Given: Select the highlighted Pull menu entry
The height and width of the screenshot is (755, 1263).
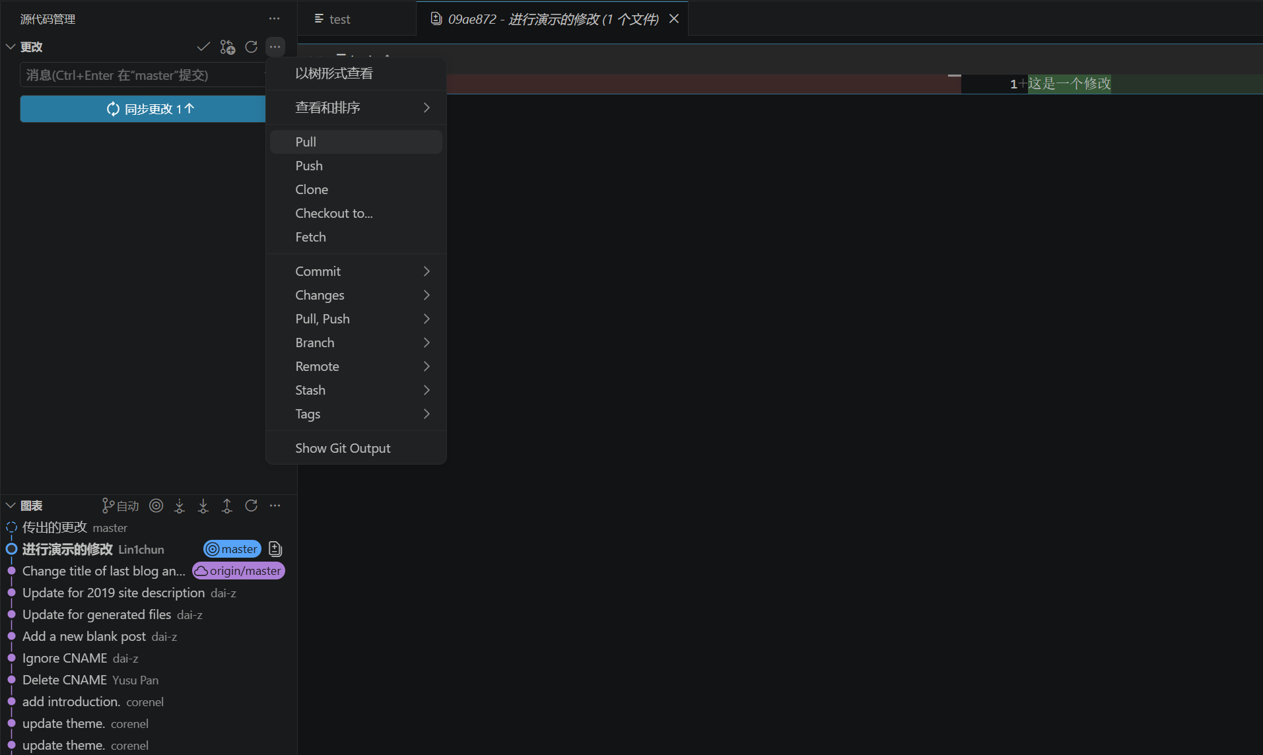Looking at the screenshot, I should click(356, 142).
